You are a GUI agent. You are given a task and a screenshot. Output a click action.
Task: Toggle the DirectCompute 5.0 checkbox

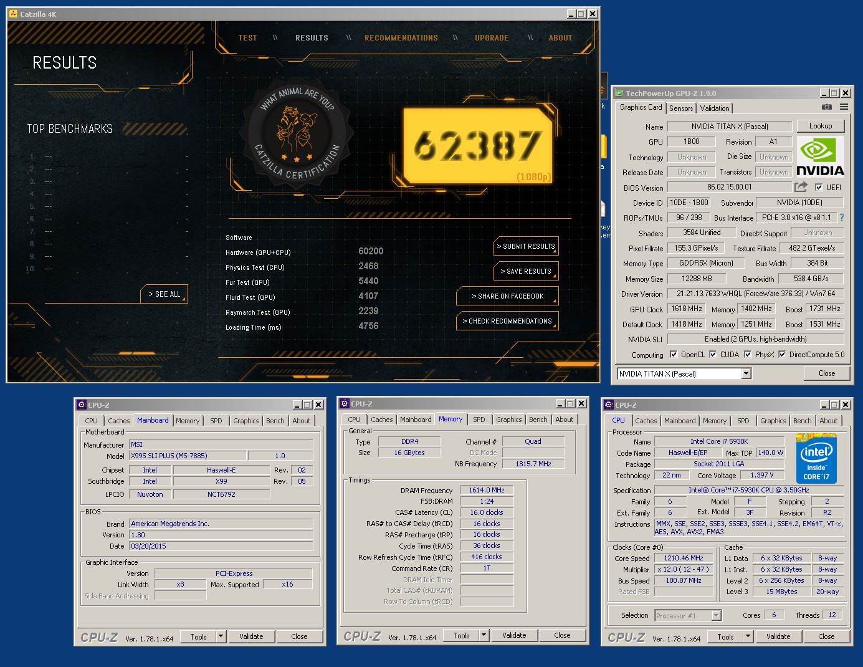(x=782, y=355)
